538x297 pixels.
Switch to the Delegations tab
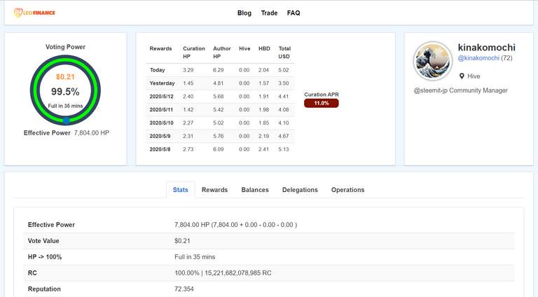click(x=300, y=190)
